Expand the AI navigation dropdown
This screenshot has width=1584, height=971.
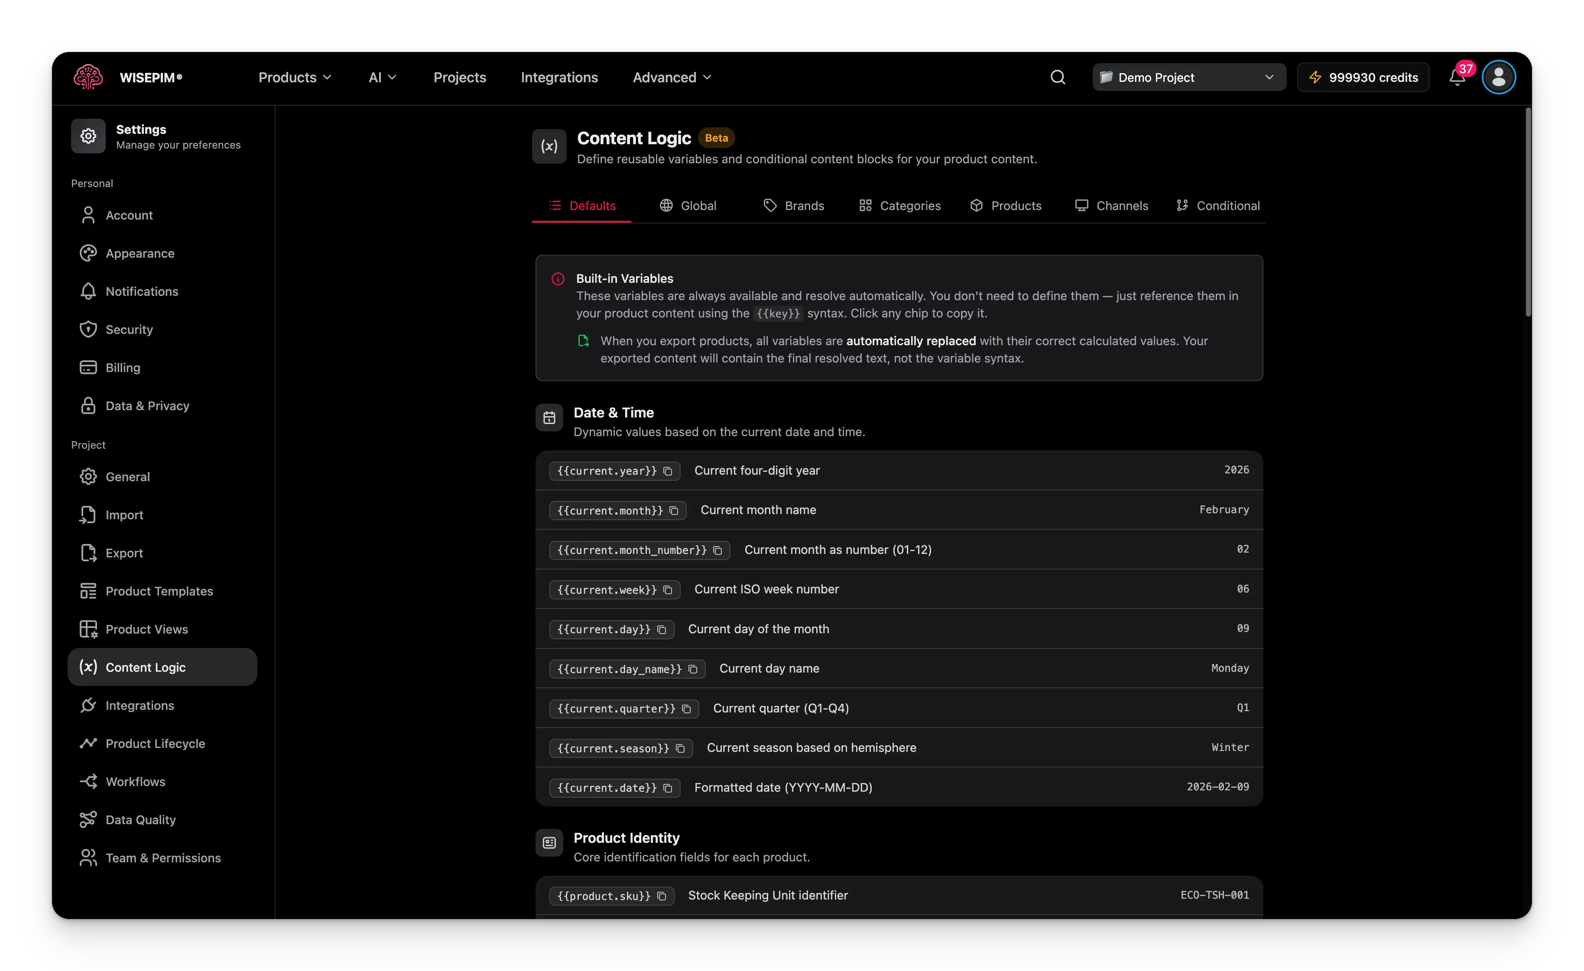(x=382, y=77)
